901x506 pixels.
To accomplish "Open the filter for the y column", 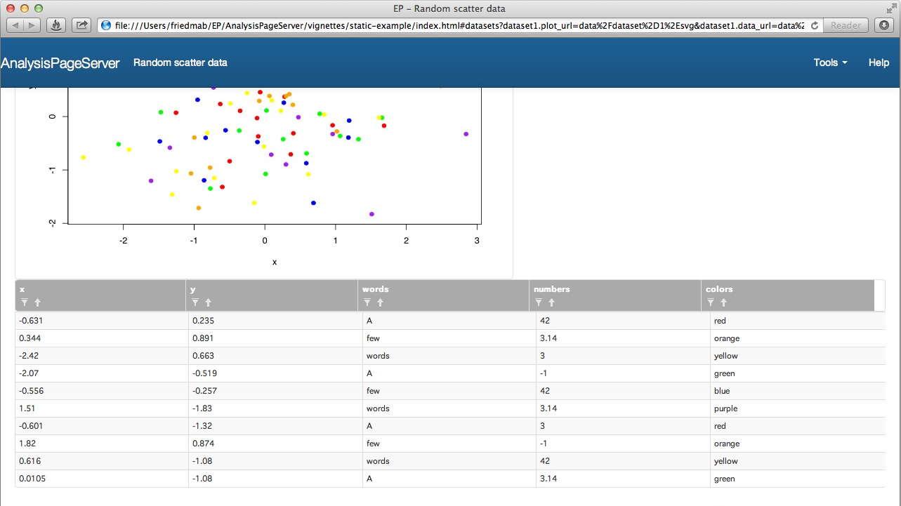I will pyautogui.click(x=195, y=302).
